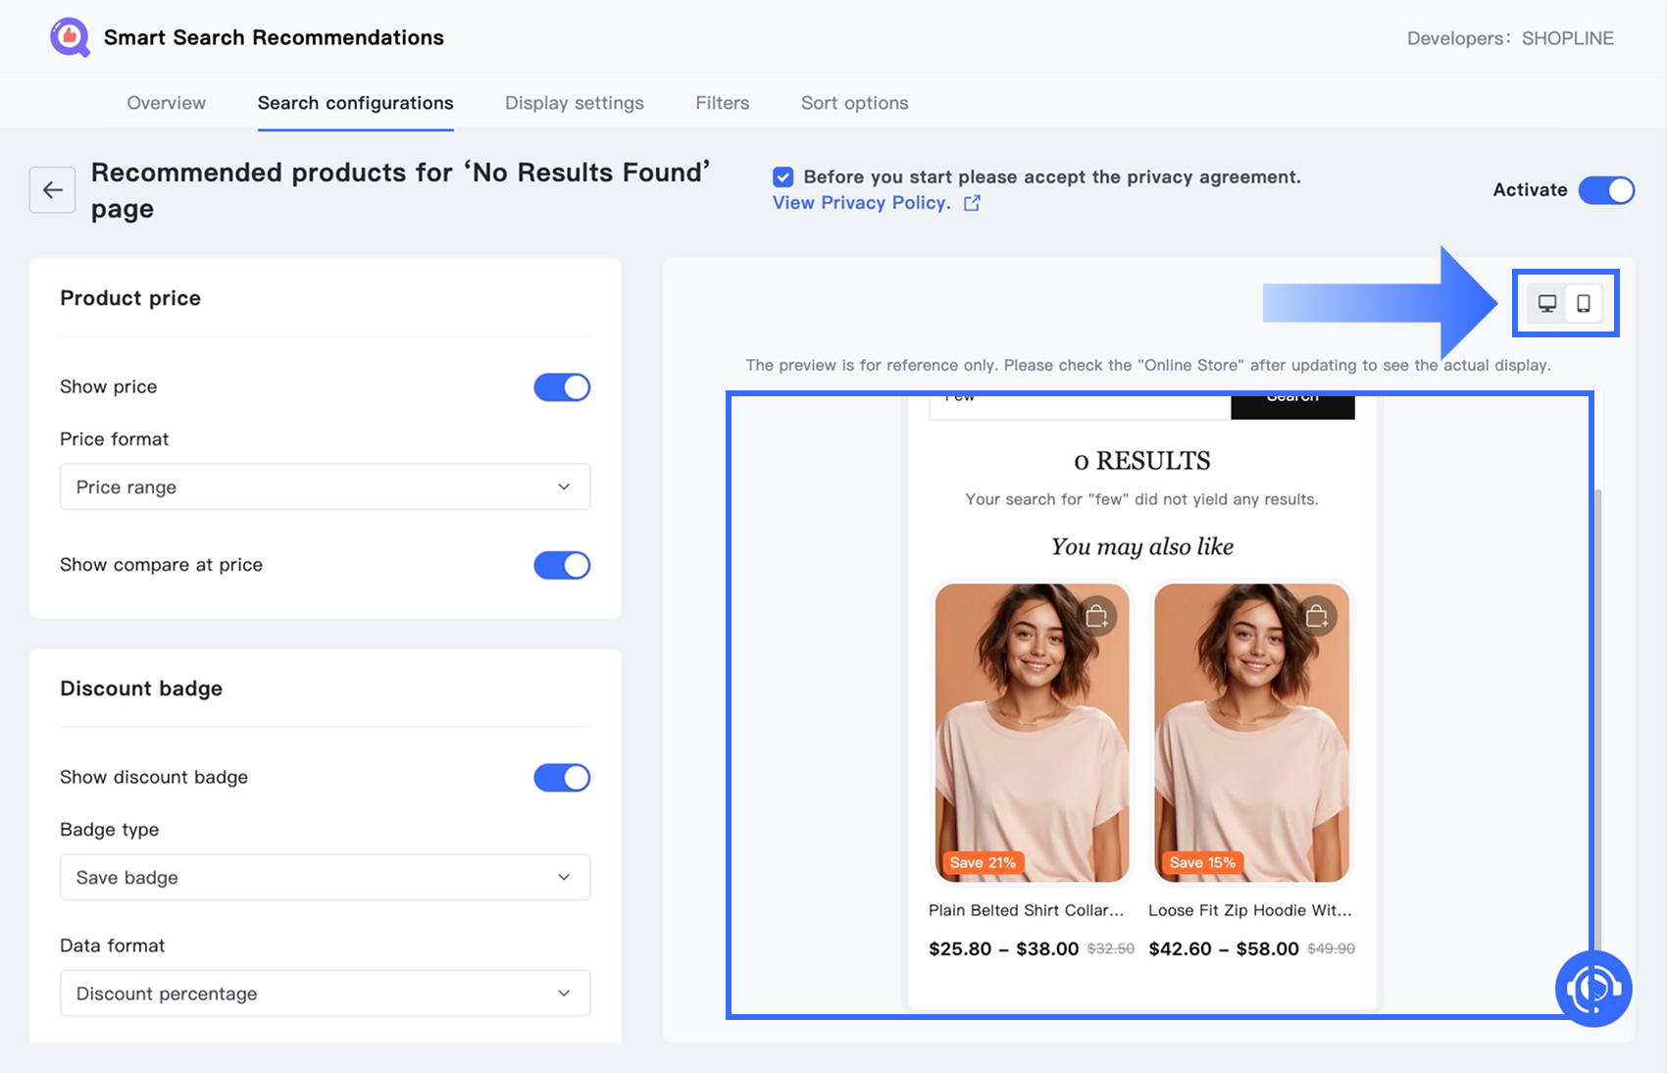Select the Search configurations tab
Image resolution: width=1667 pixels, height=1073 pixels.
(x=356, y=103)
